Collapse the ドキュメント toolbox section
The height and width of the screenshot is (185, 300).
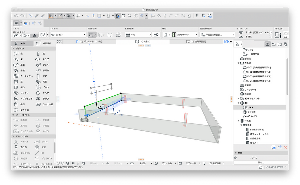[13, 136]
